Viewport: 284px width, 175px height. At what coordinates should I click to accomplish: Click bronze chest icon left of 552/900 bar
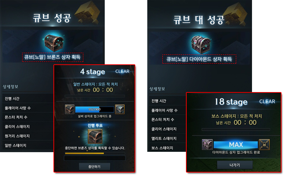coord(70,109)
